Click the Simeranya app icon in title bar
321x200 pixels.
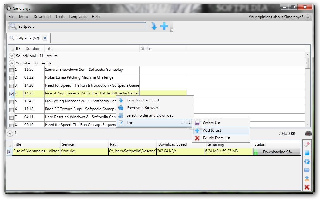coord(9,9)
